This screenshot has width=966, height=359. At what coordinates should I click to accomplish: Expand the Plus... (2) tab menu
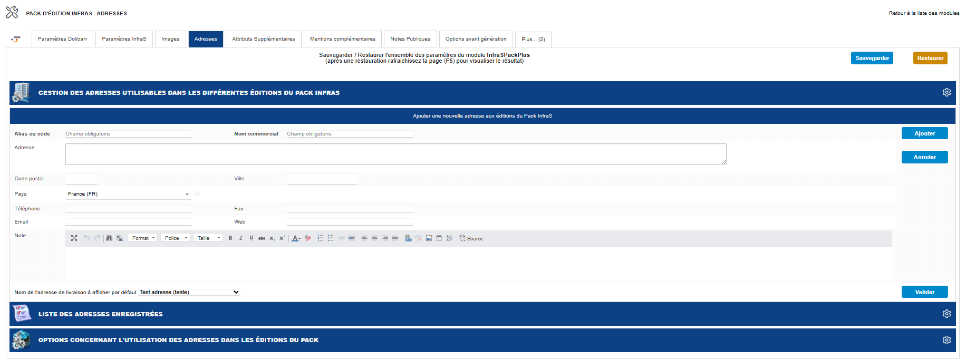[x=533, y=40]
